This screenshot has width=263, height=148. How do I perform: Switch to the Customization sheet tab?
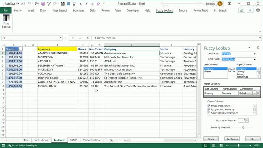(x=91, y=140)
